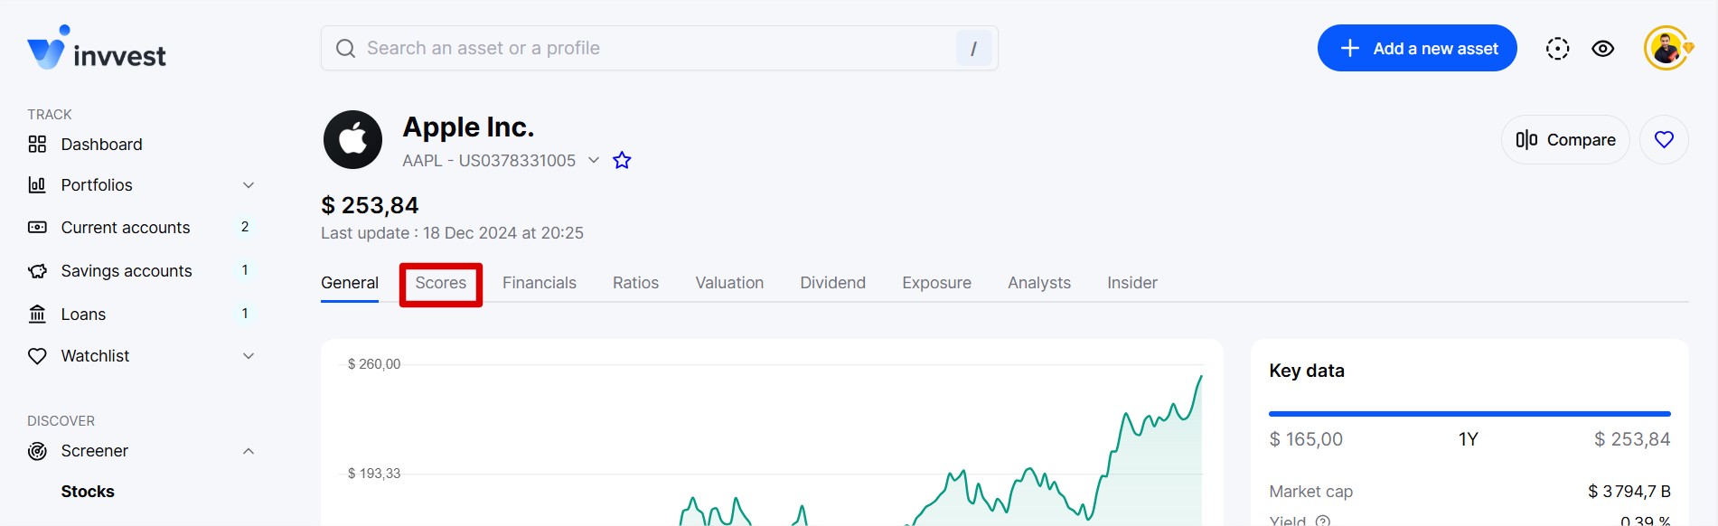Toggle the heart watchlist button for Apple
The height and width of the screenshot is (526, 1718).
[x=1664, y=140]
